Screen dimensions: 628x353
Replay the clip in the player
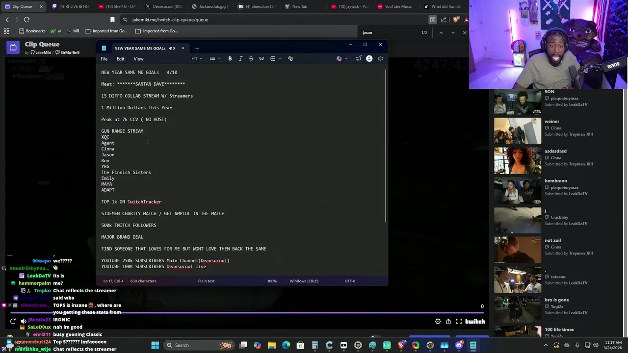13,322
